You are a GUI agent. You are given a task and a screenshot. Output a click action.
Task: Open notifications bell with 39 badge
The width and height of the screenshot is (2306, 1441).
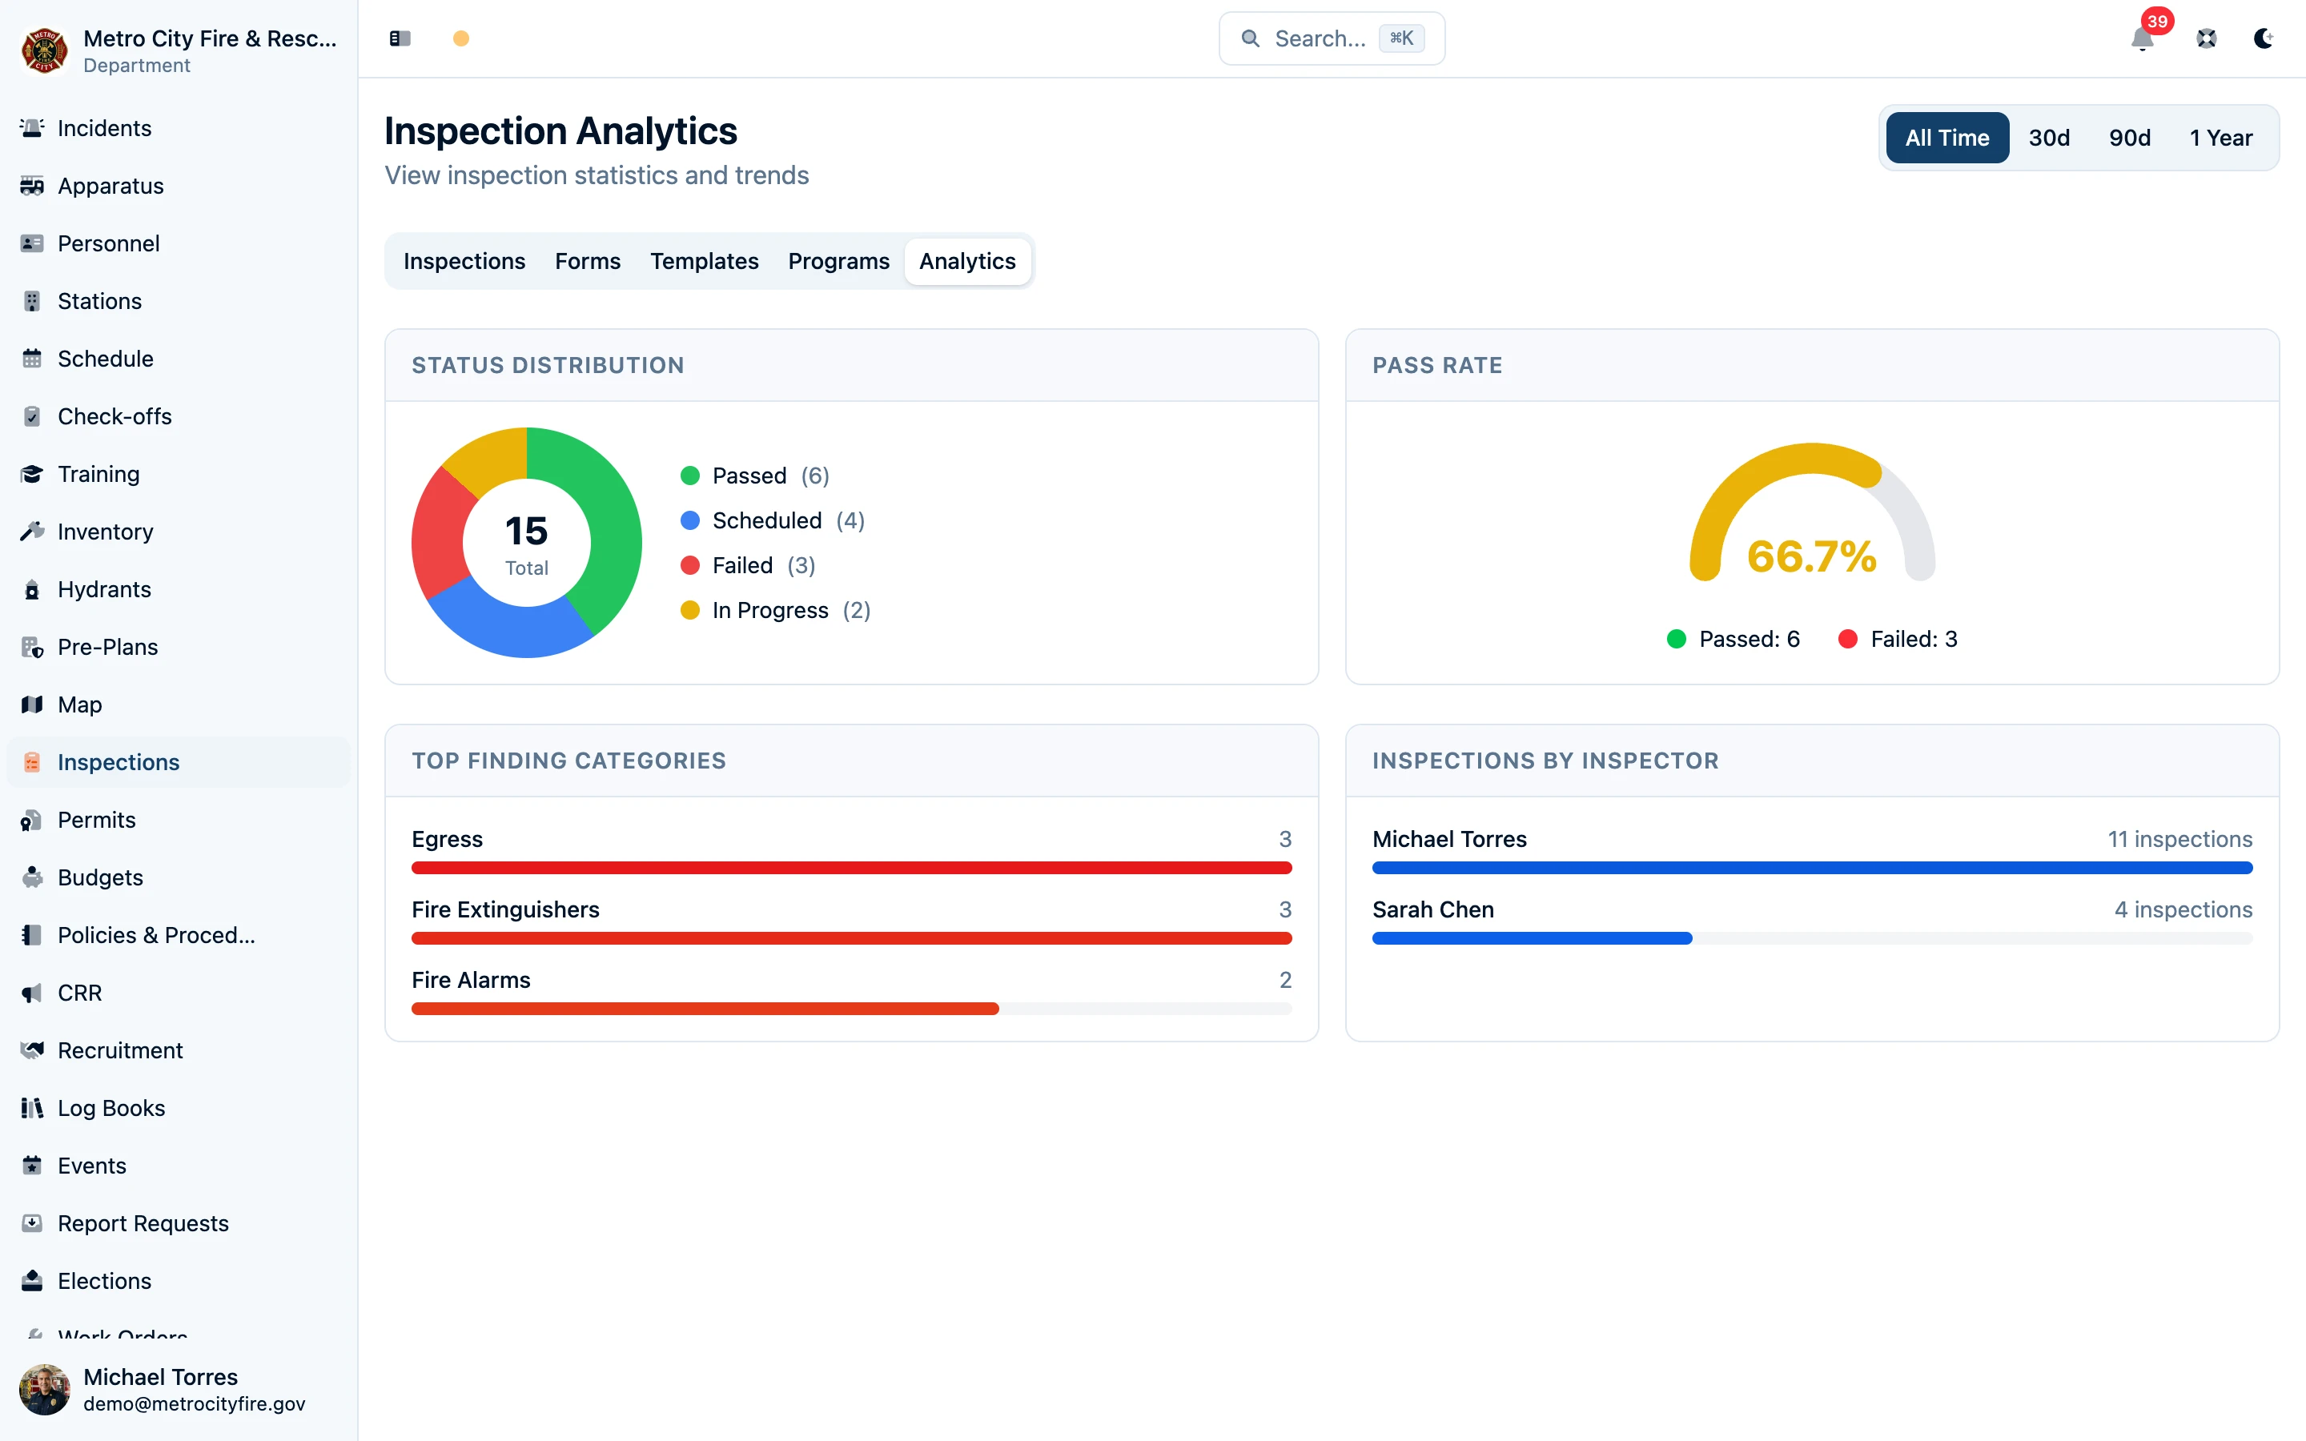click(x=2142, y=38)
